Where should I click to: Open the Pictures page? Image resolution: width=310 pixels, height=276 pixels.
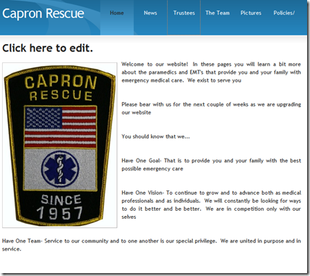point(251,13)
